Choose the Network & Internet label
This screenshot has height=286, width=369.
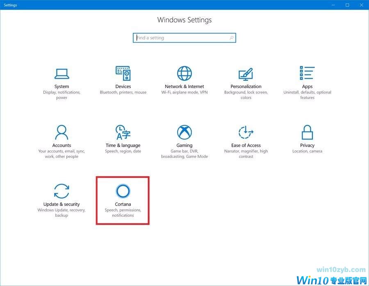tap(184, 86)
